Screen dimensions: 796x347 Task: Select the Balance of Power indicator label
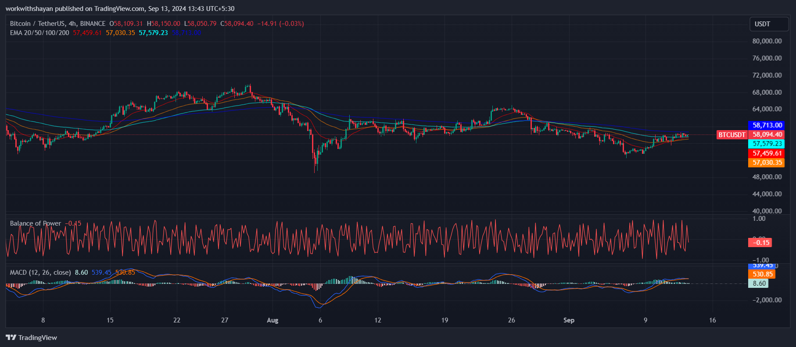[x=36, y=223]
